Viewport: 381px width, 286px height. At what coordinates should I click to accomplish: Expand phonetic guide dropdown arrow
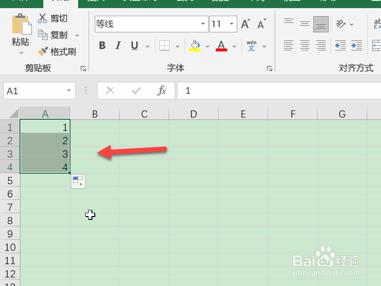pyautogui.click(x=264, y=46)
